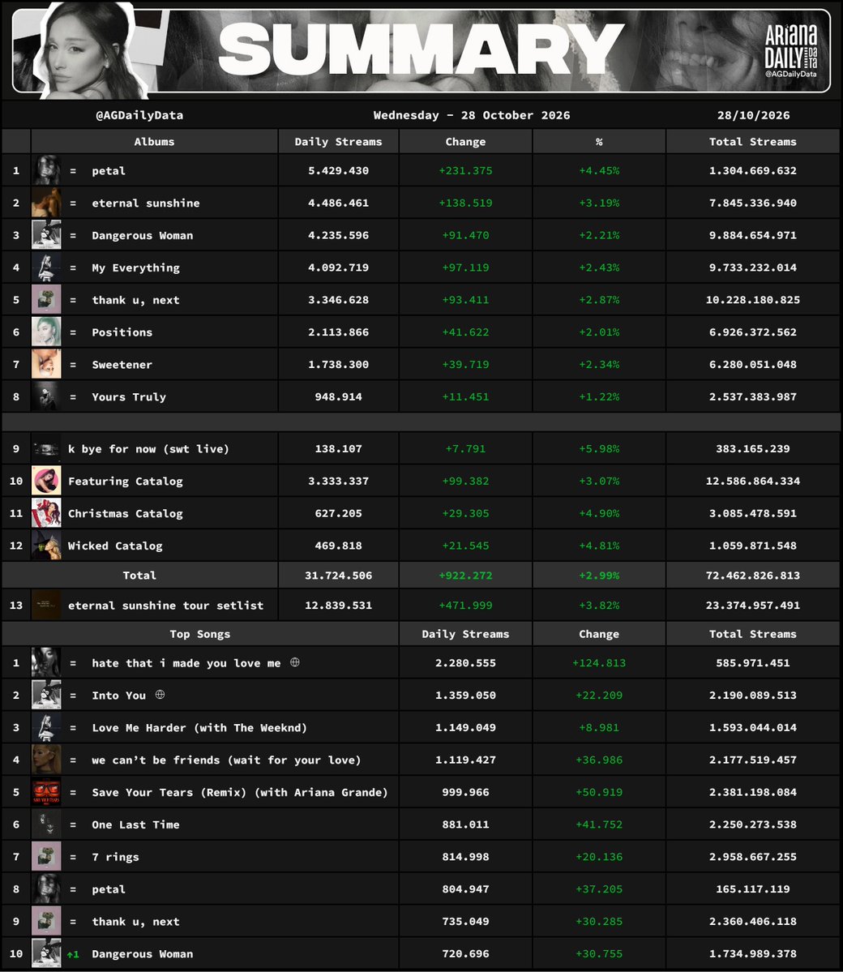
Task: Click the Sweetener album cover thumbnail
Action: pyautogui.click(x=46, y=364)
